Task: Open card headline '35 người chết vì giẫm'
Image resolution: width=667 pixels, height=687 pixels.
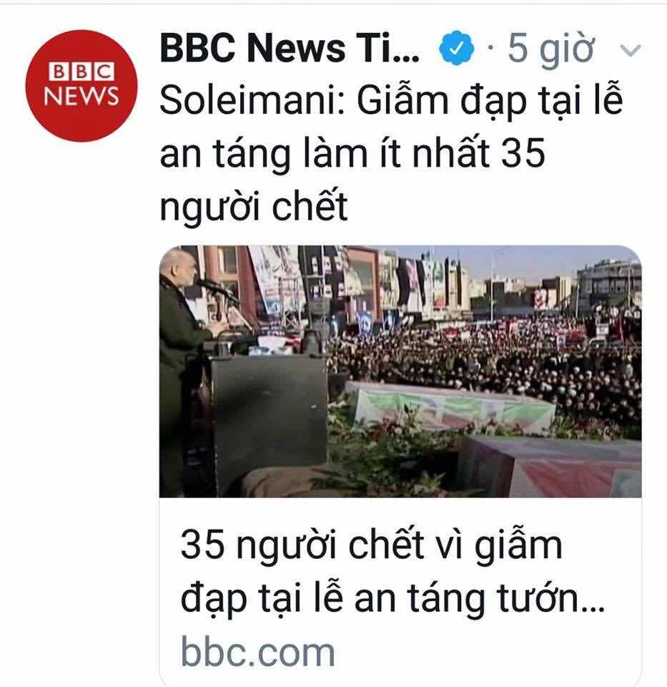Action: point(371,545)
